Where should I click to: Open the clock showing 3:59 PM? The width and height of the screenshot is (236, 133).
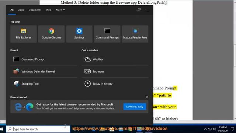(222, 129)
